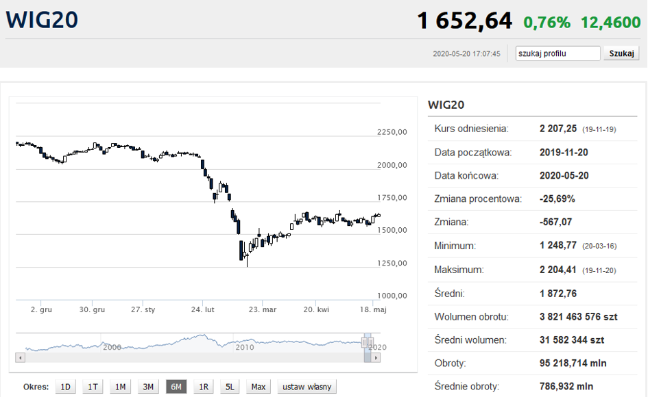Switch chart to 1M period
Screen dimensions: 648x397
pyautogui.click(x=120, y=387)
